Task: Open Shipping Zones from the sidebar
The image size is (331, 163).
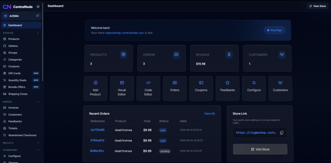Action: coord(21,94)
